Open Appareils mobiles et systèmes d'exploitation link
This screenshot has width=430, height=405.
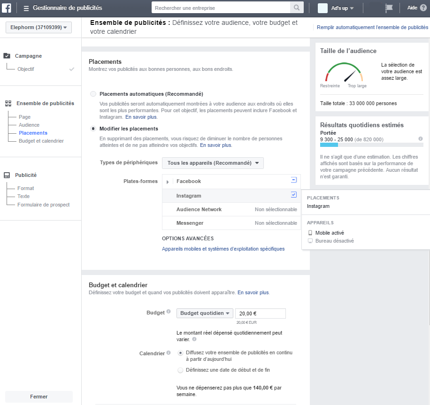[223, 249]
